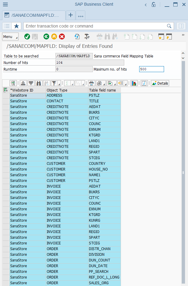Viewport: 188px width, 286px height.
Task: Toggle the lock icon in title bar
Action: (x=154, y=4)
